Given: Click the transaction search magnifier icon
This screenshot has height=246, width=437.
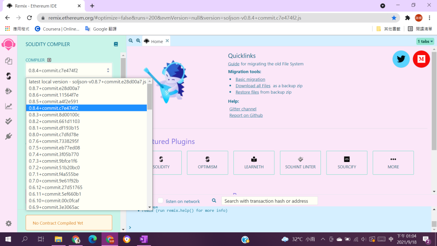Looking at the screenshot, I should click(214, 201).
